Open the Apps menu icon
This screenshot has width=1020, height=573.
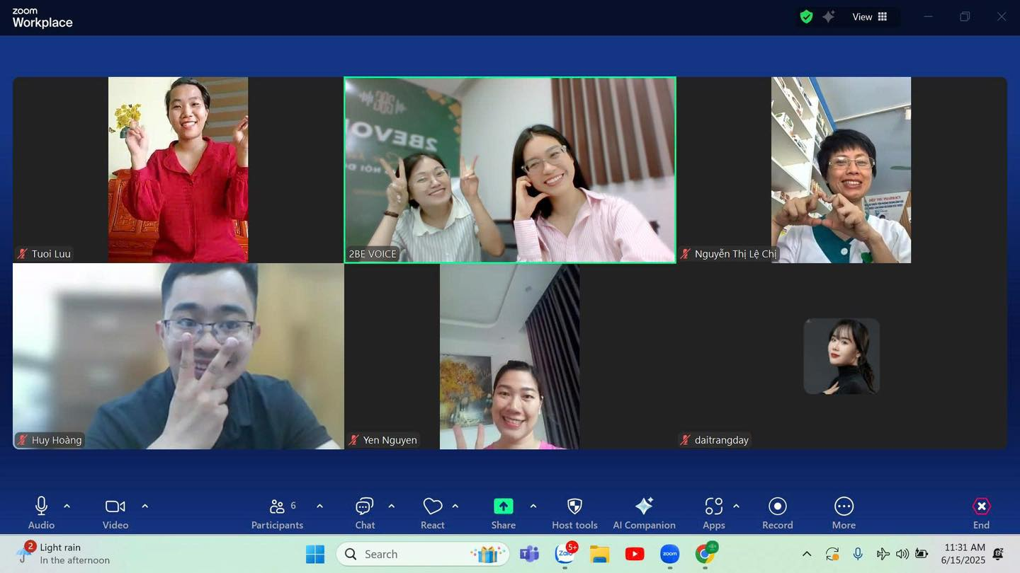click(713, 507)
